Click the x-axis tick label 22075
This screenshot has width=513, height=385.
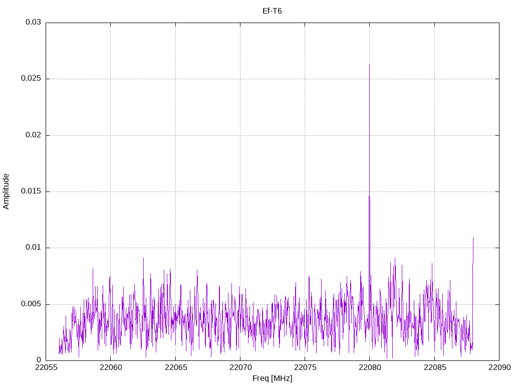305,367
